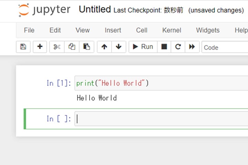
Task: Interrupt the kernel with stop icon
Action: (x=164, y=47)
